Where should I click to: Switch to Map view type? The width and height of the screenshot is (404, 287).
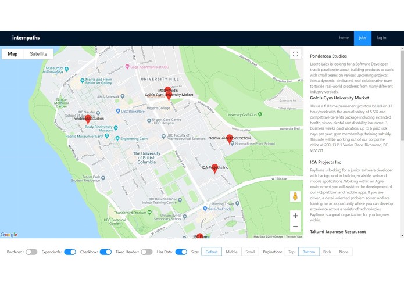[x=13, y=54]
